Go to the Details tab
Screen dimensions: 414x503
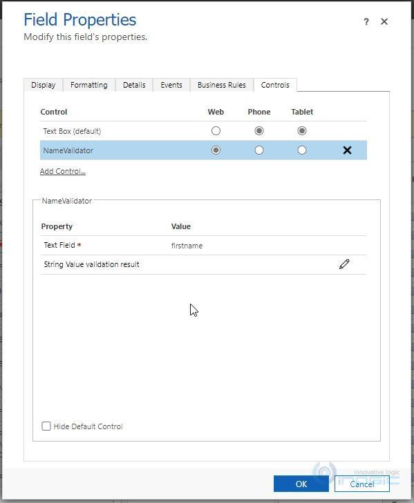coord(134,85)
